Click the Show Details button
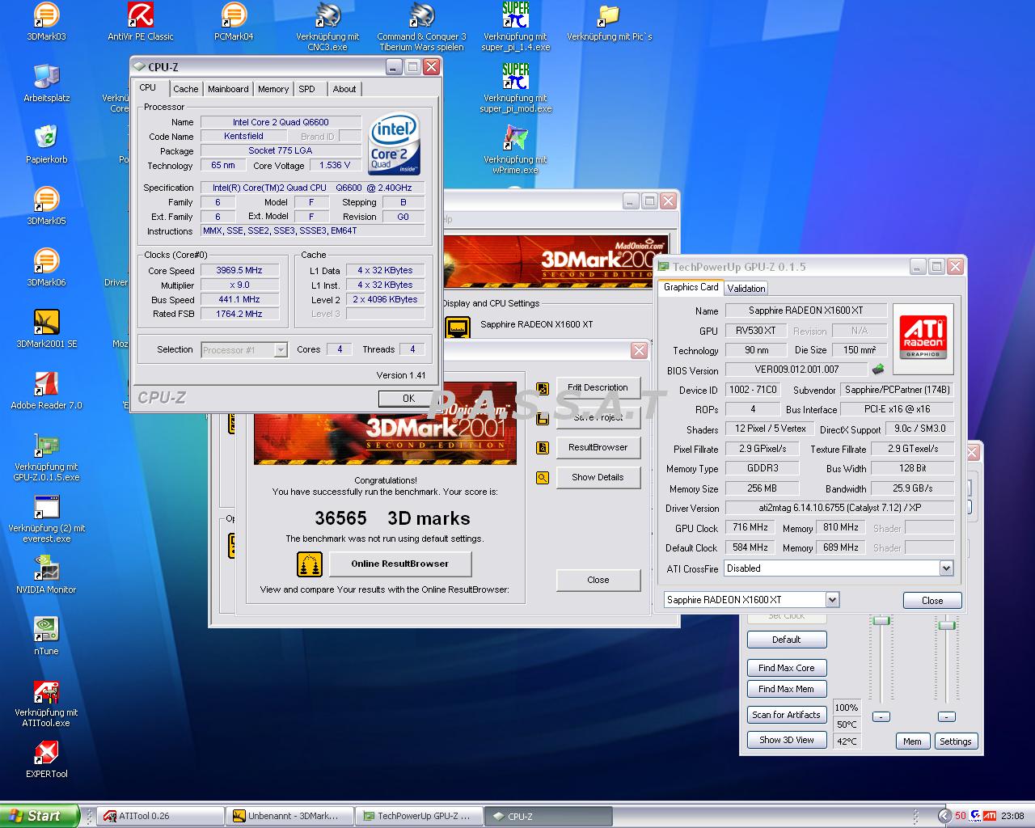This screenshot has height=828, width=1035. (x=598, y=477)
